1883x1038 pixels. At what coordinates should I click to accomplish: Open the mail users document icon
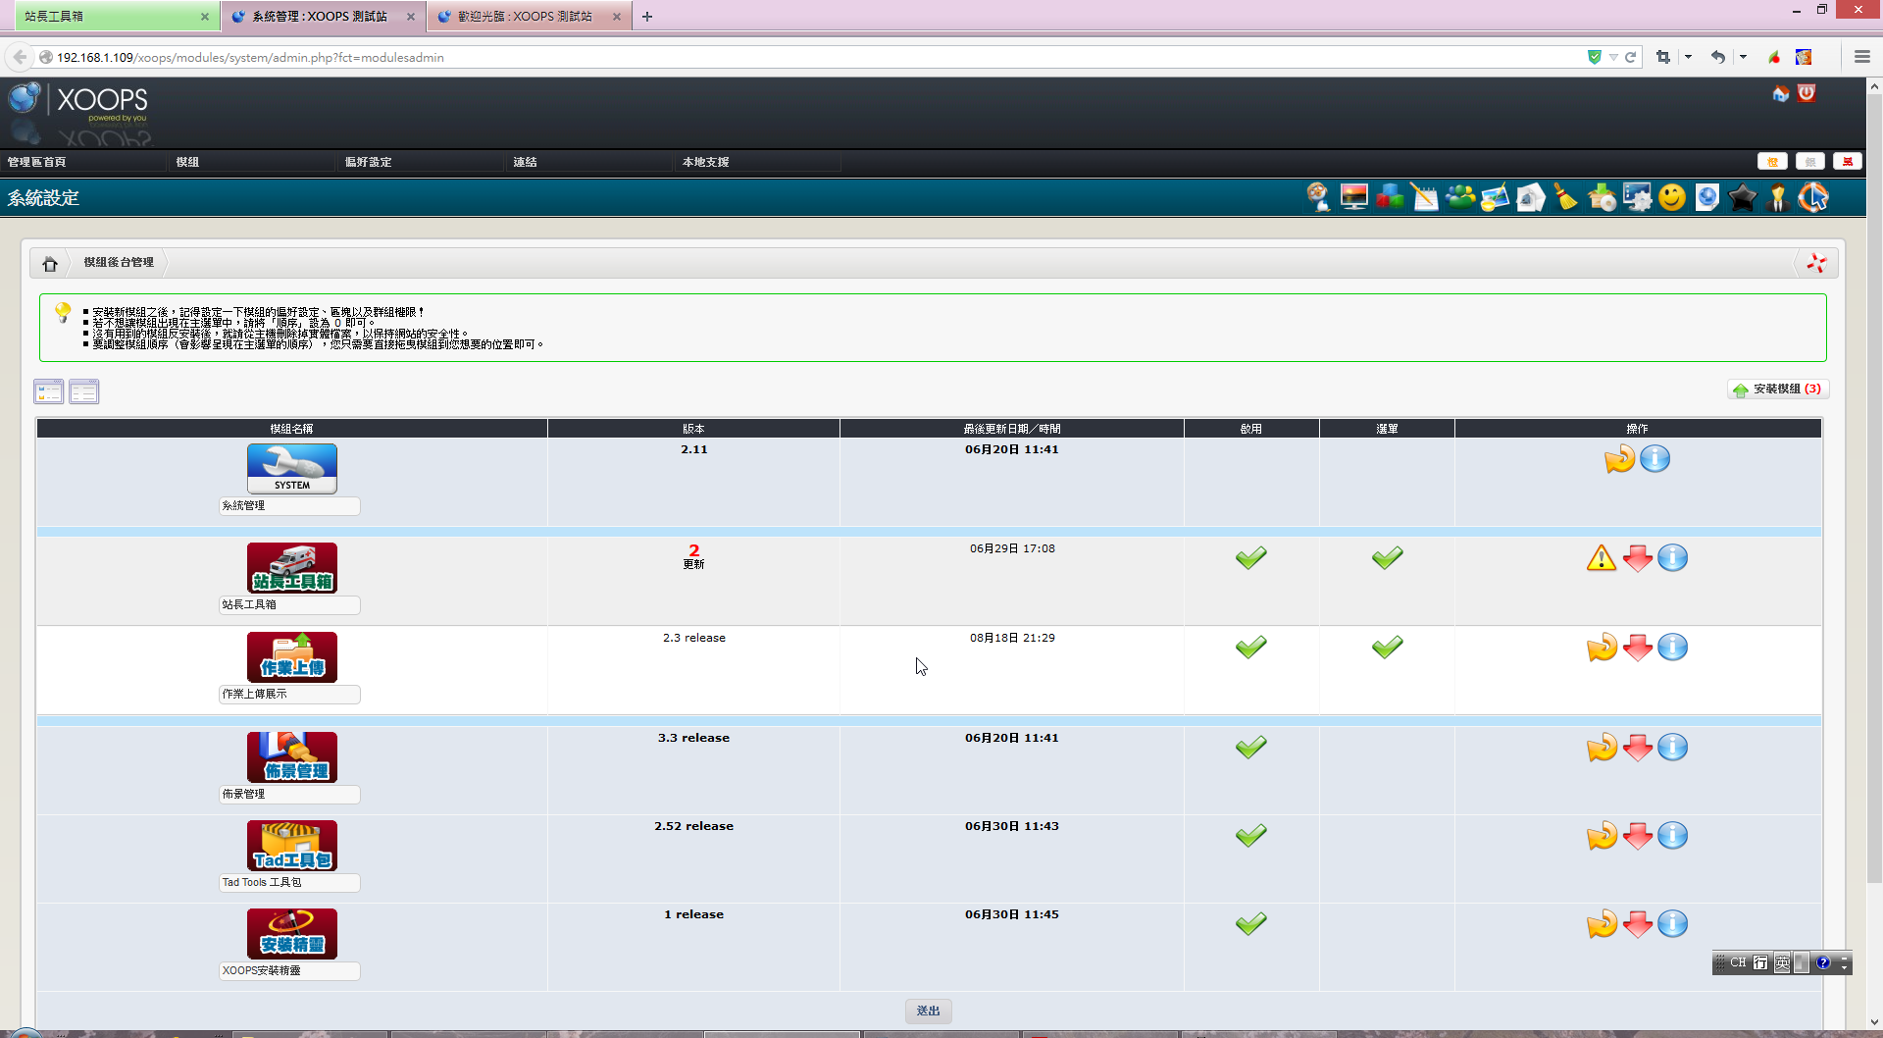coord(1531,198)
